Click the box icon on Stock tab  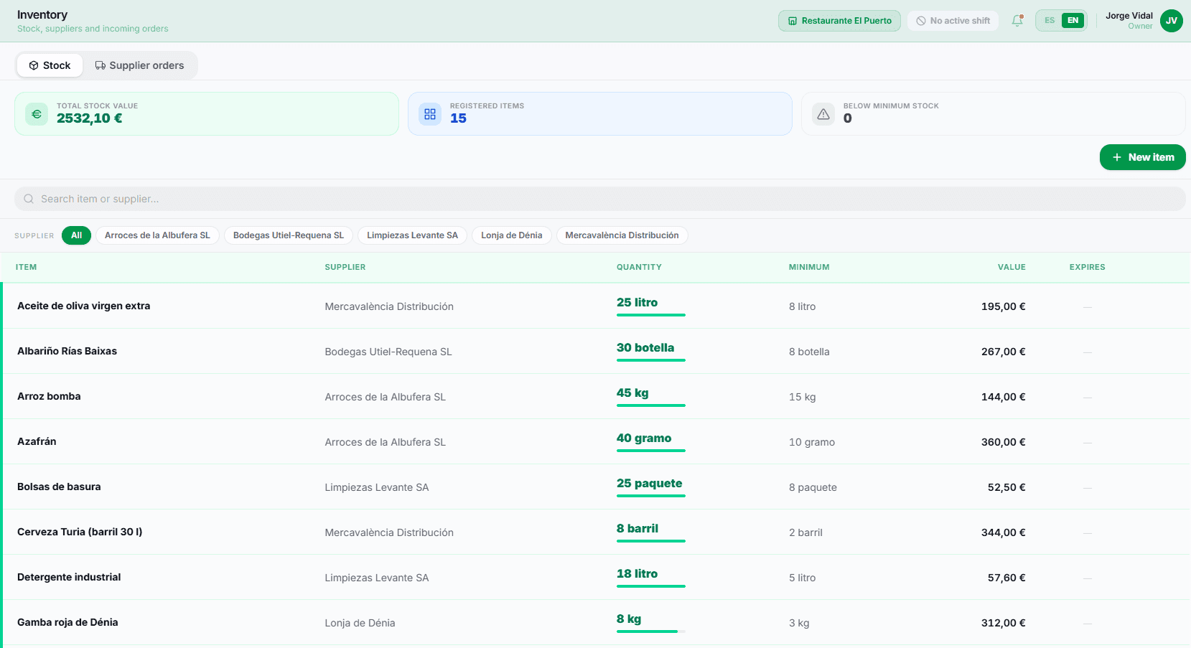[x=34, y=65]
